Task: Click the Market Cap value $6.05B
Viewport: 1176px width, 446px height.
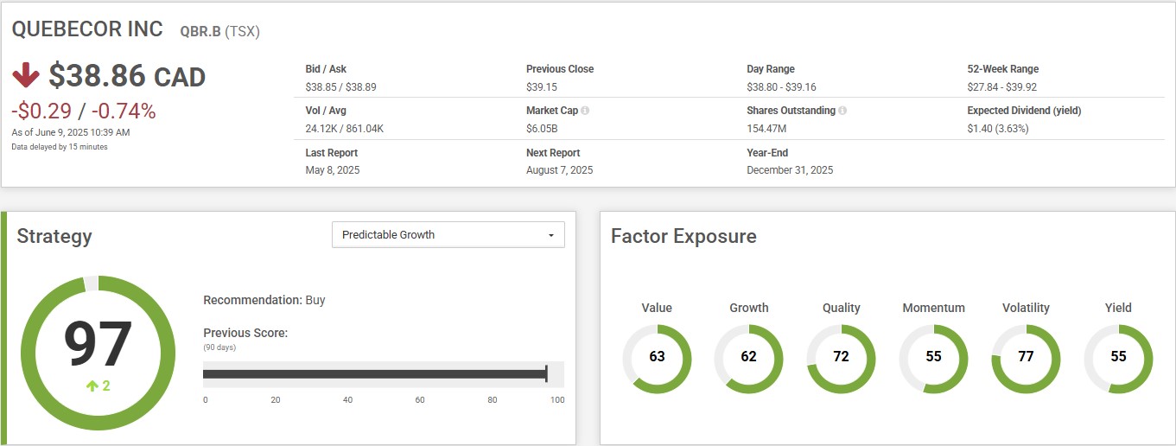Action: pos(542,129)
